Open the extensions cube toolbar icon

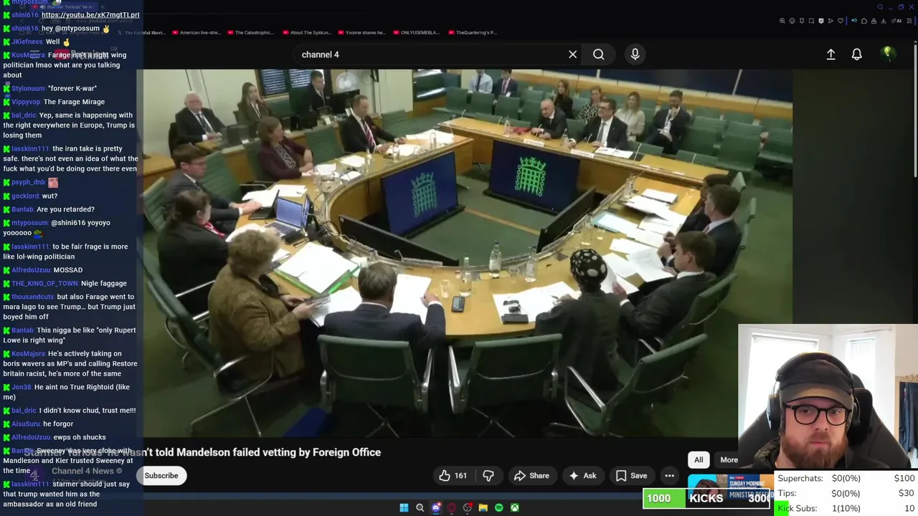point(864,21)
